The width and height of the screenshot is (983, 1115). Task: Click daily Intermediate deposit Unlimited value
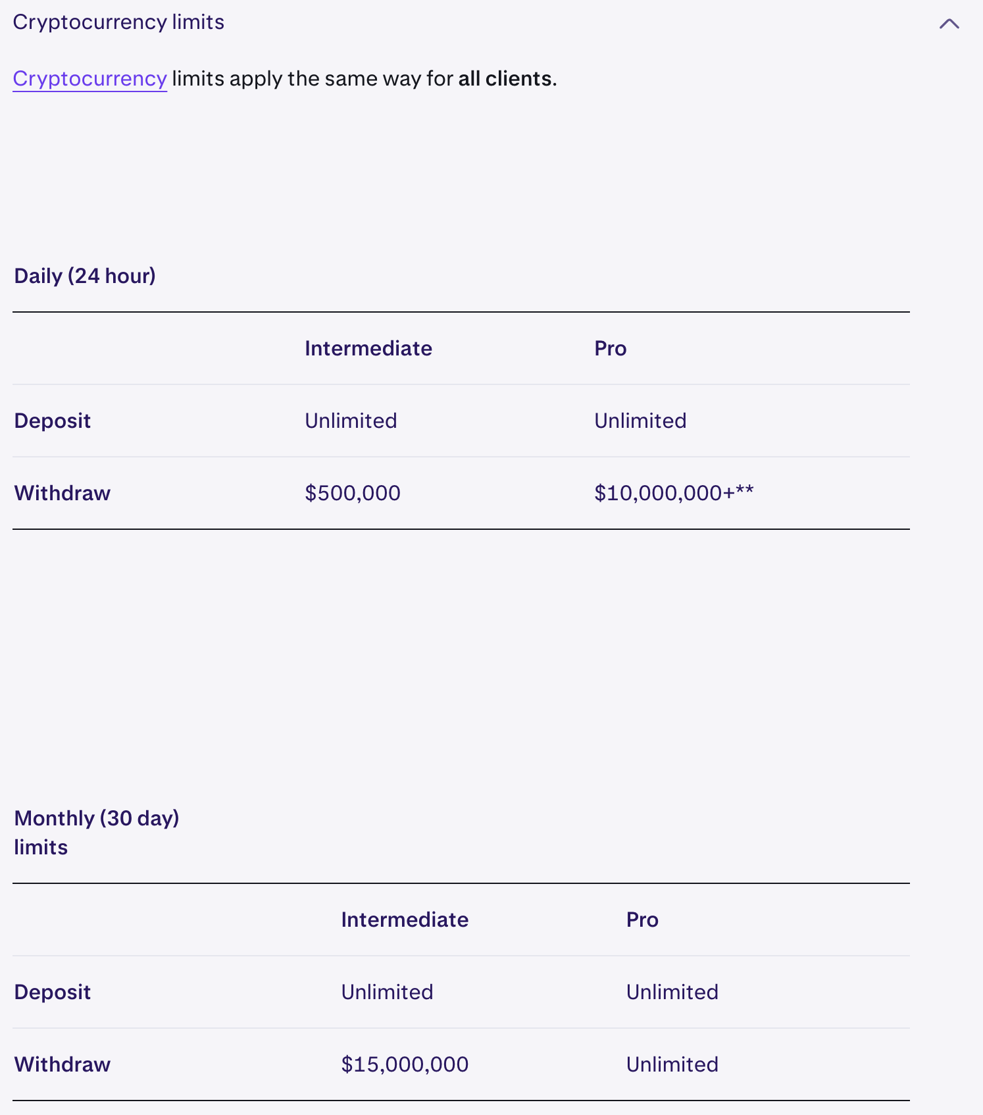click(351, 421)
